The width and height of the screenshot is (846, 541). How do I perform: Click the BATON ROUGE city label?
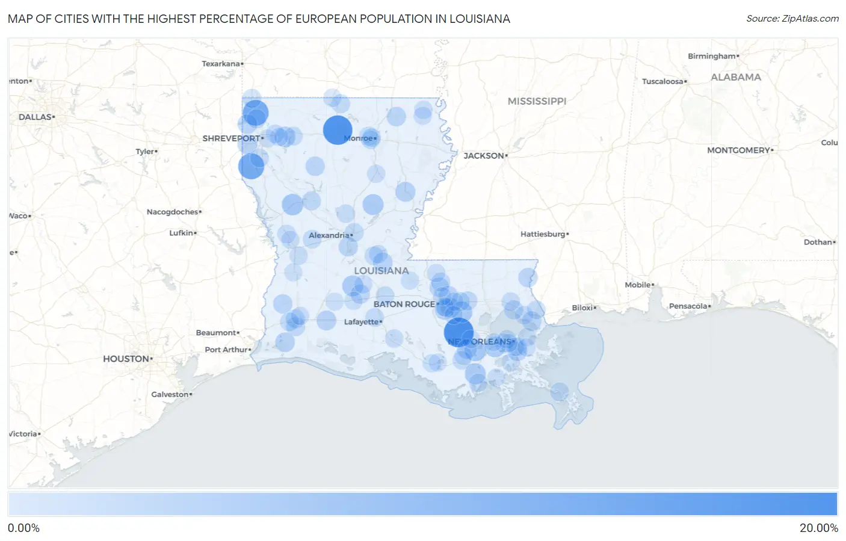404,305
